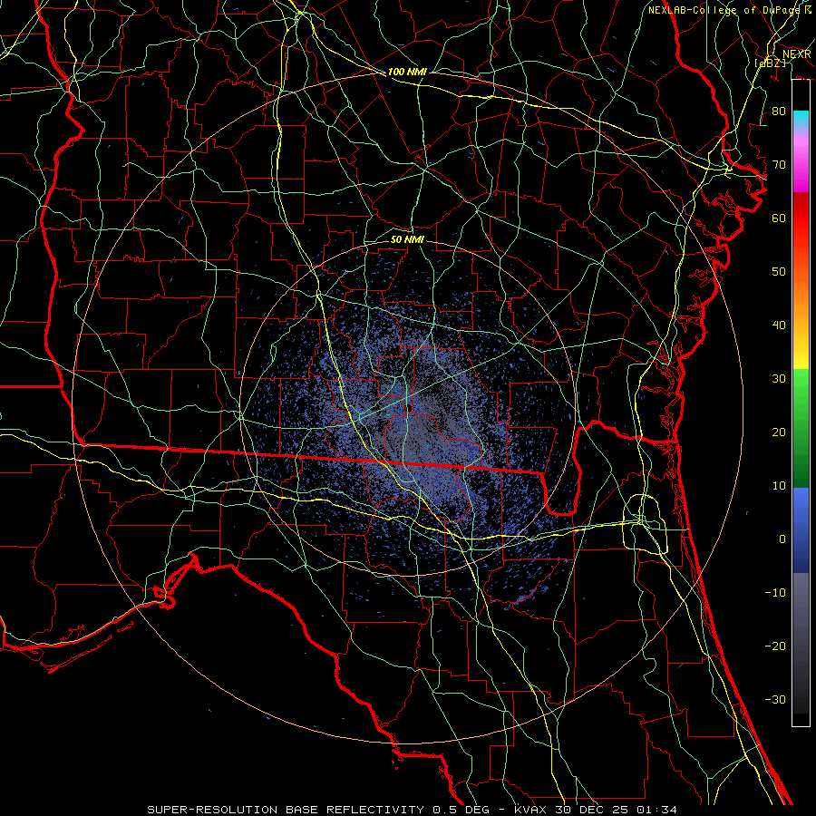Click the dBZ unit label

coord(770,63)
